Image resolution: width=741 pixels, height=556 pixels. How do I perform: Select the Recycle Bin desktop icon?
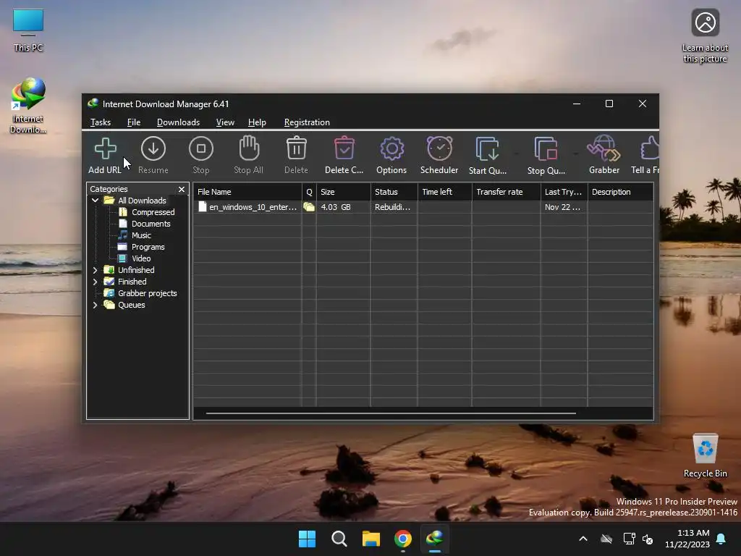click(705, 456)
